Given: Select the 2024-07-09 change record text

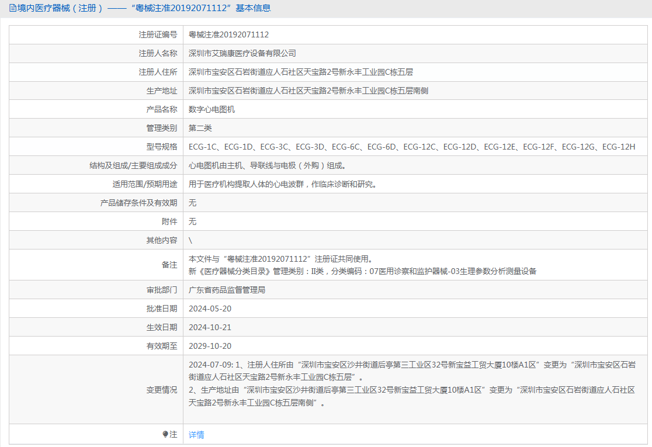Looking at the screenshot, I should [x=412, y=371].
